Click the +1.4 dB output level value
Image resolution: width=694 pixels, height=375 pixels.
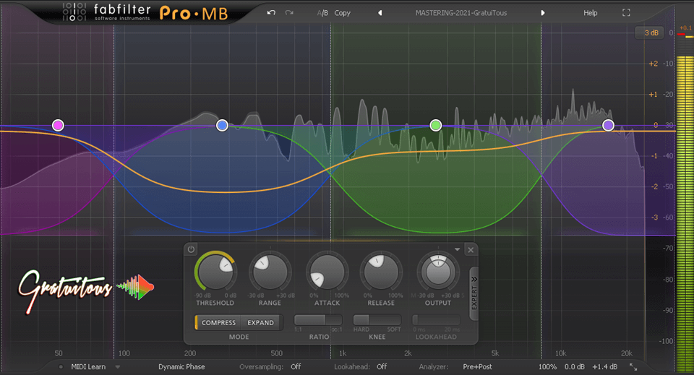[605, 367]
